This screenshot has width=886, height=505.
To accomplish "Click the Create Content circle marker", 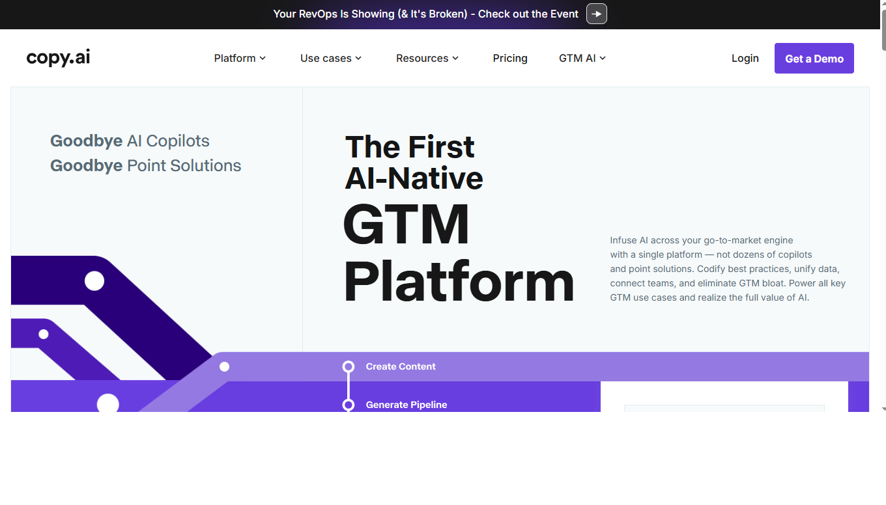I will pos(349,366).
